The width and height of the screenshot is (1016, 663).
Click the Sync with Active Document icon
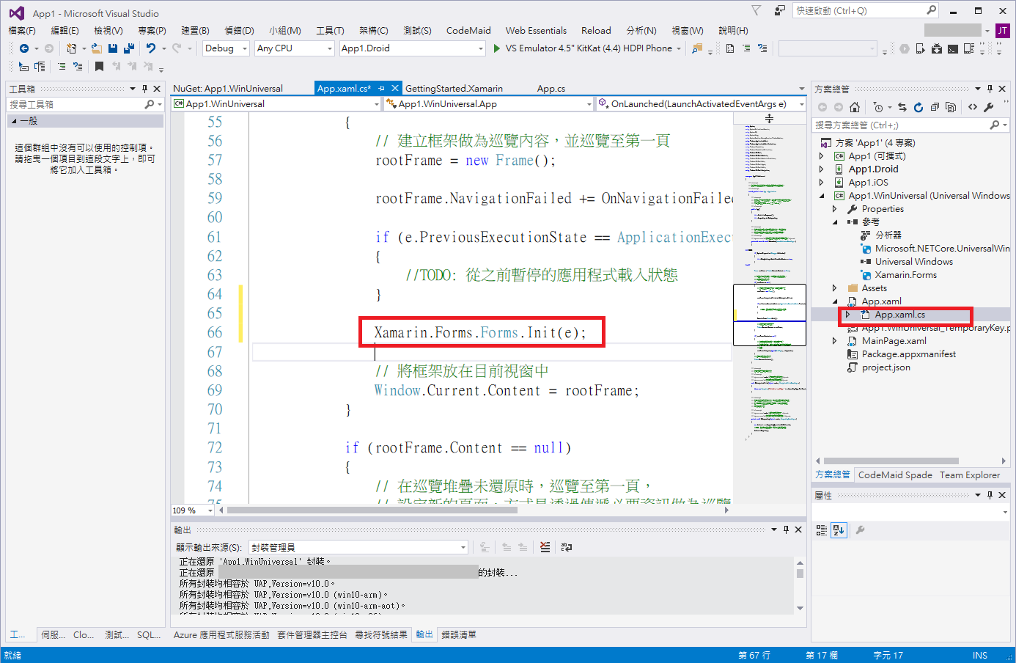point(902,107)
